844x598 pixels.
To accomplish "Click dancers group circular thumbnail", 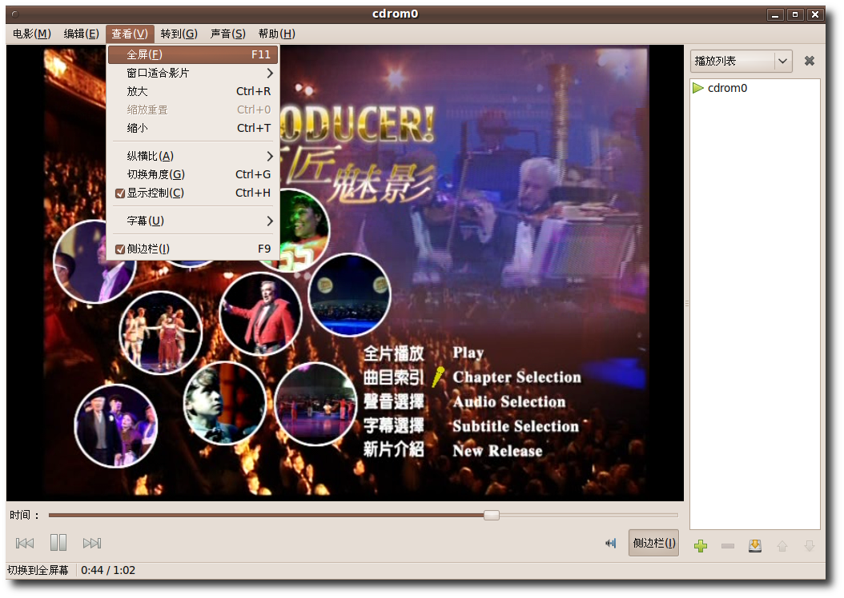I will click(x=161, y=333).
